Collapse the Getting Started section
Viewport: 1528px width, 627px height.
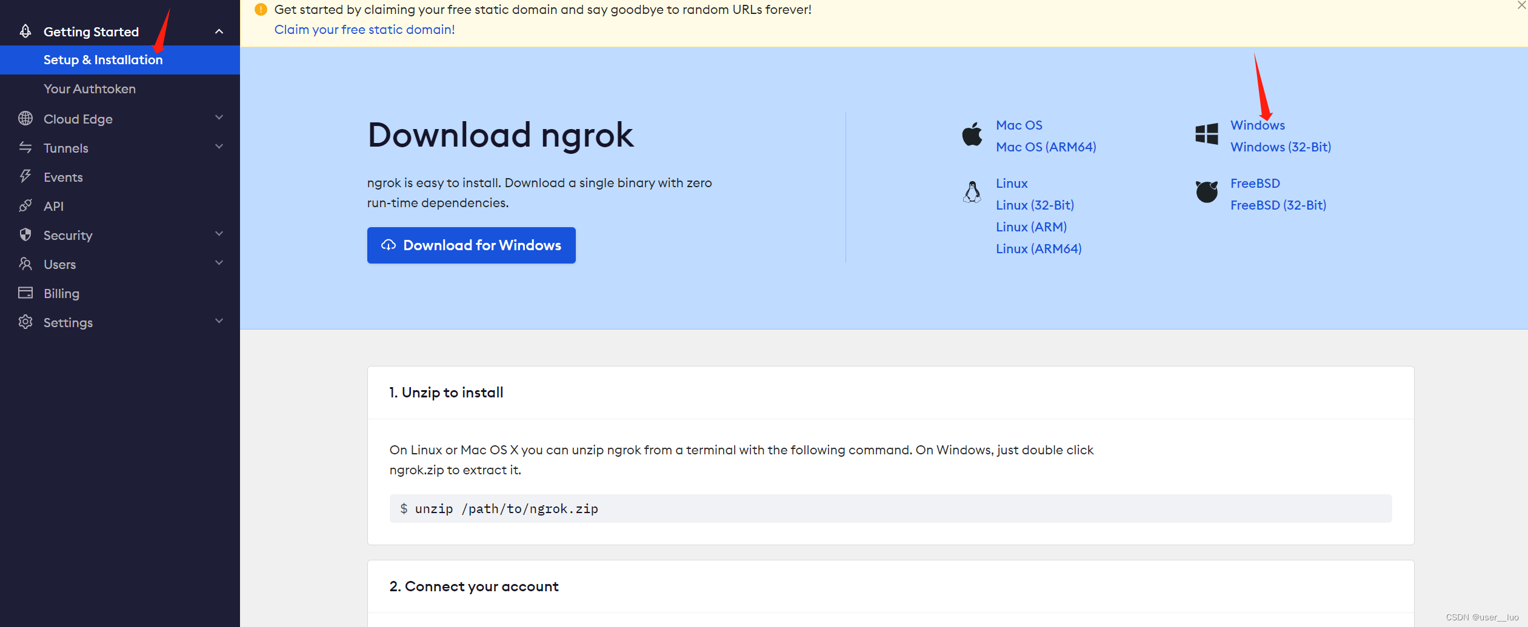click(x=219, y=32)
